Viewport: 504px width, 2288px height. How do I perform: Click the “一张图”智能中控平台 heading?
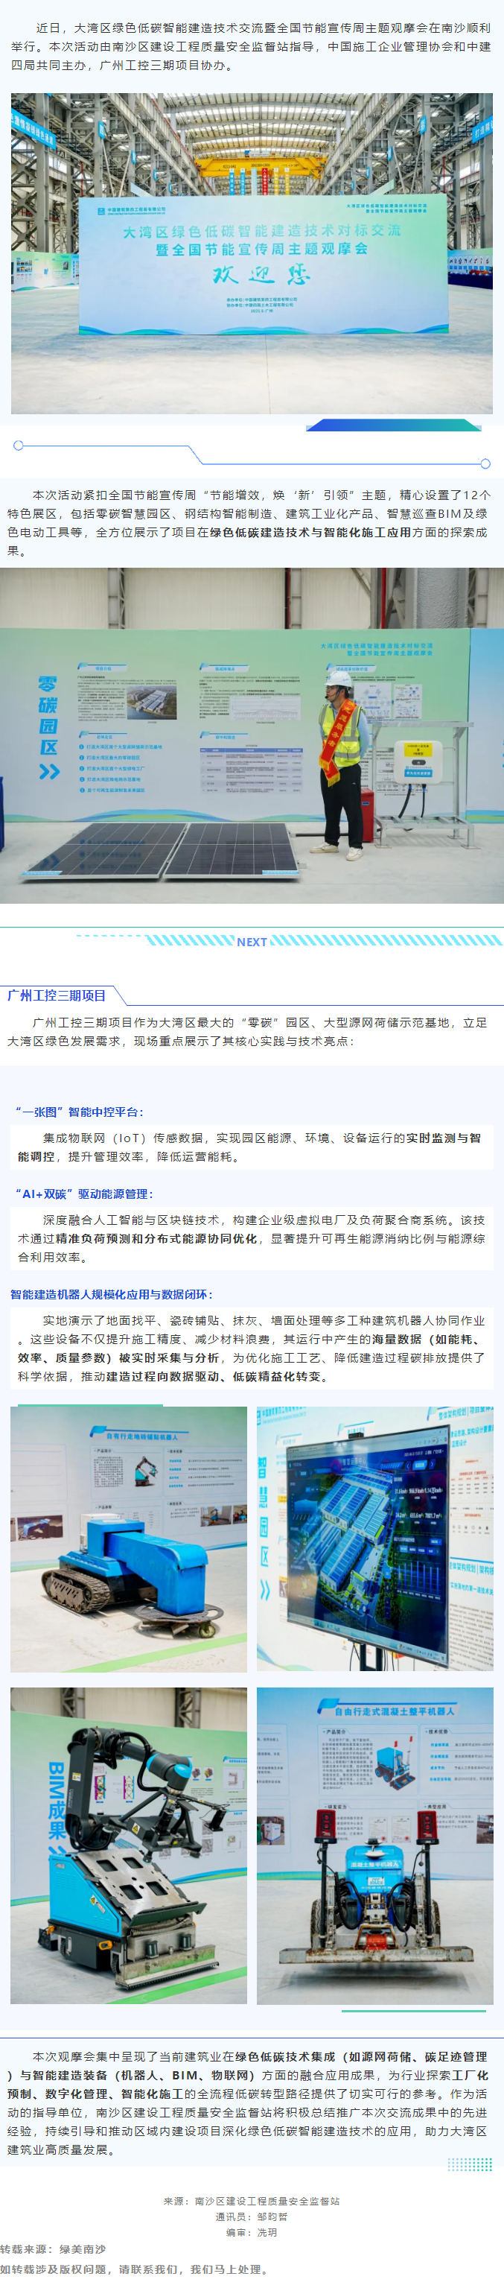79,1111
